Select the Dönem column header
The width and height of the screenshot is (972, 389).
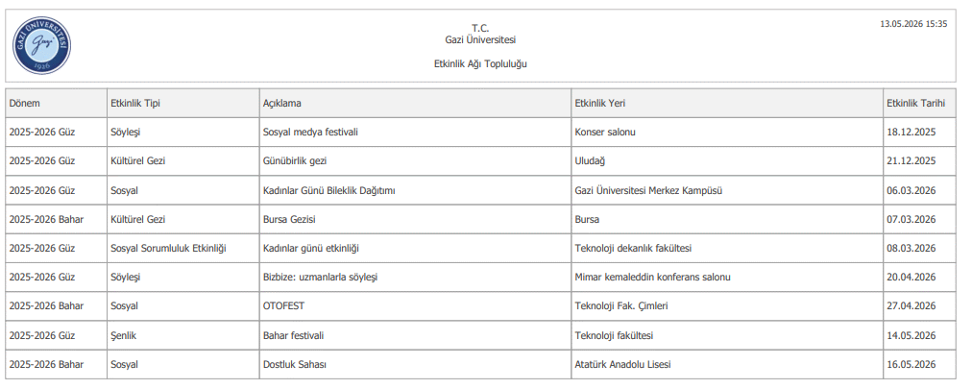(x=57, y=104)
